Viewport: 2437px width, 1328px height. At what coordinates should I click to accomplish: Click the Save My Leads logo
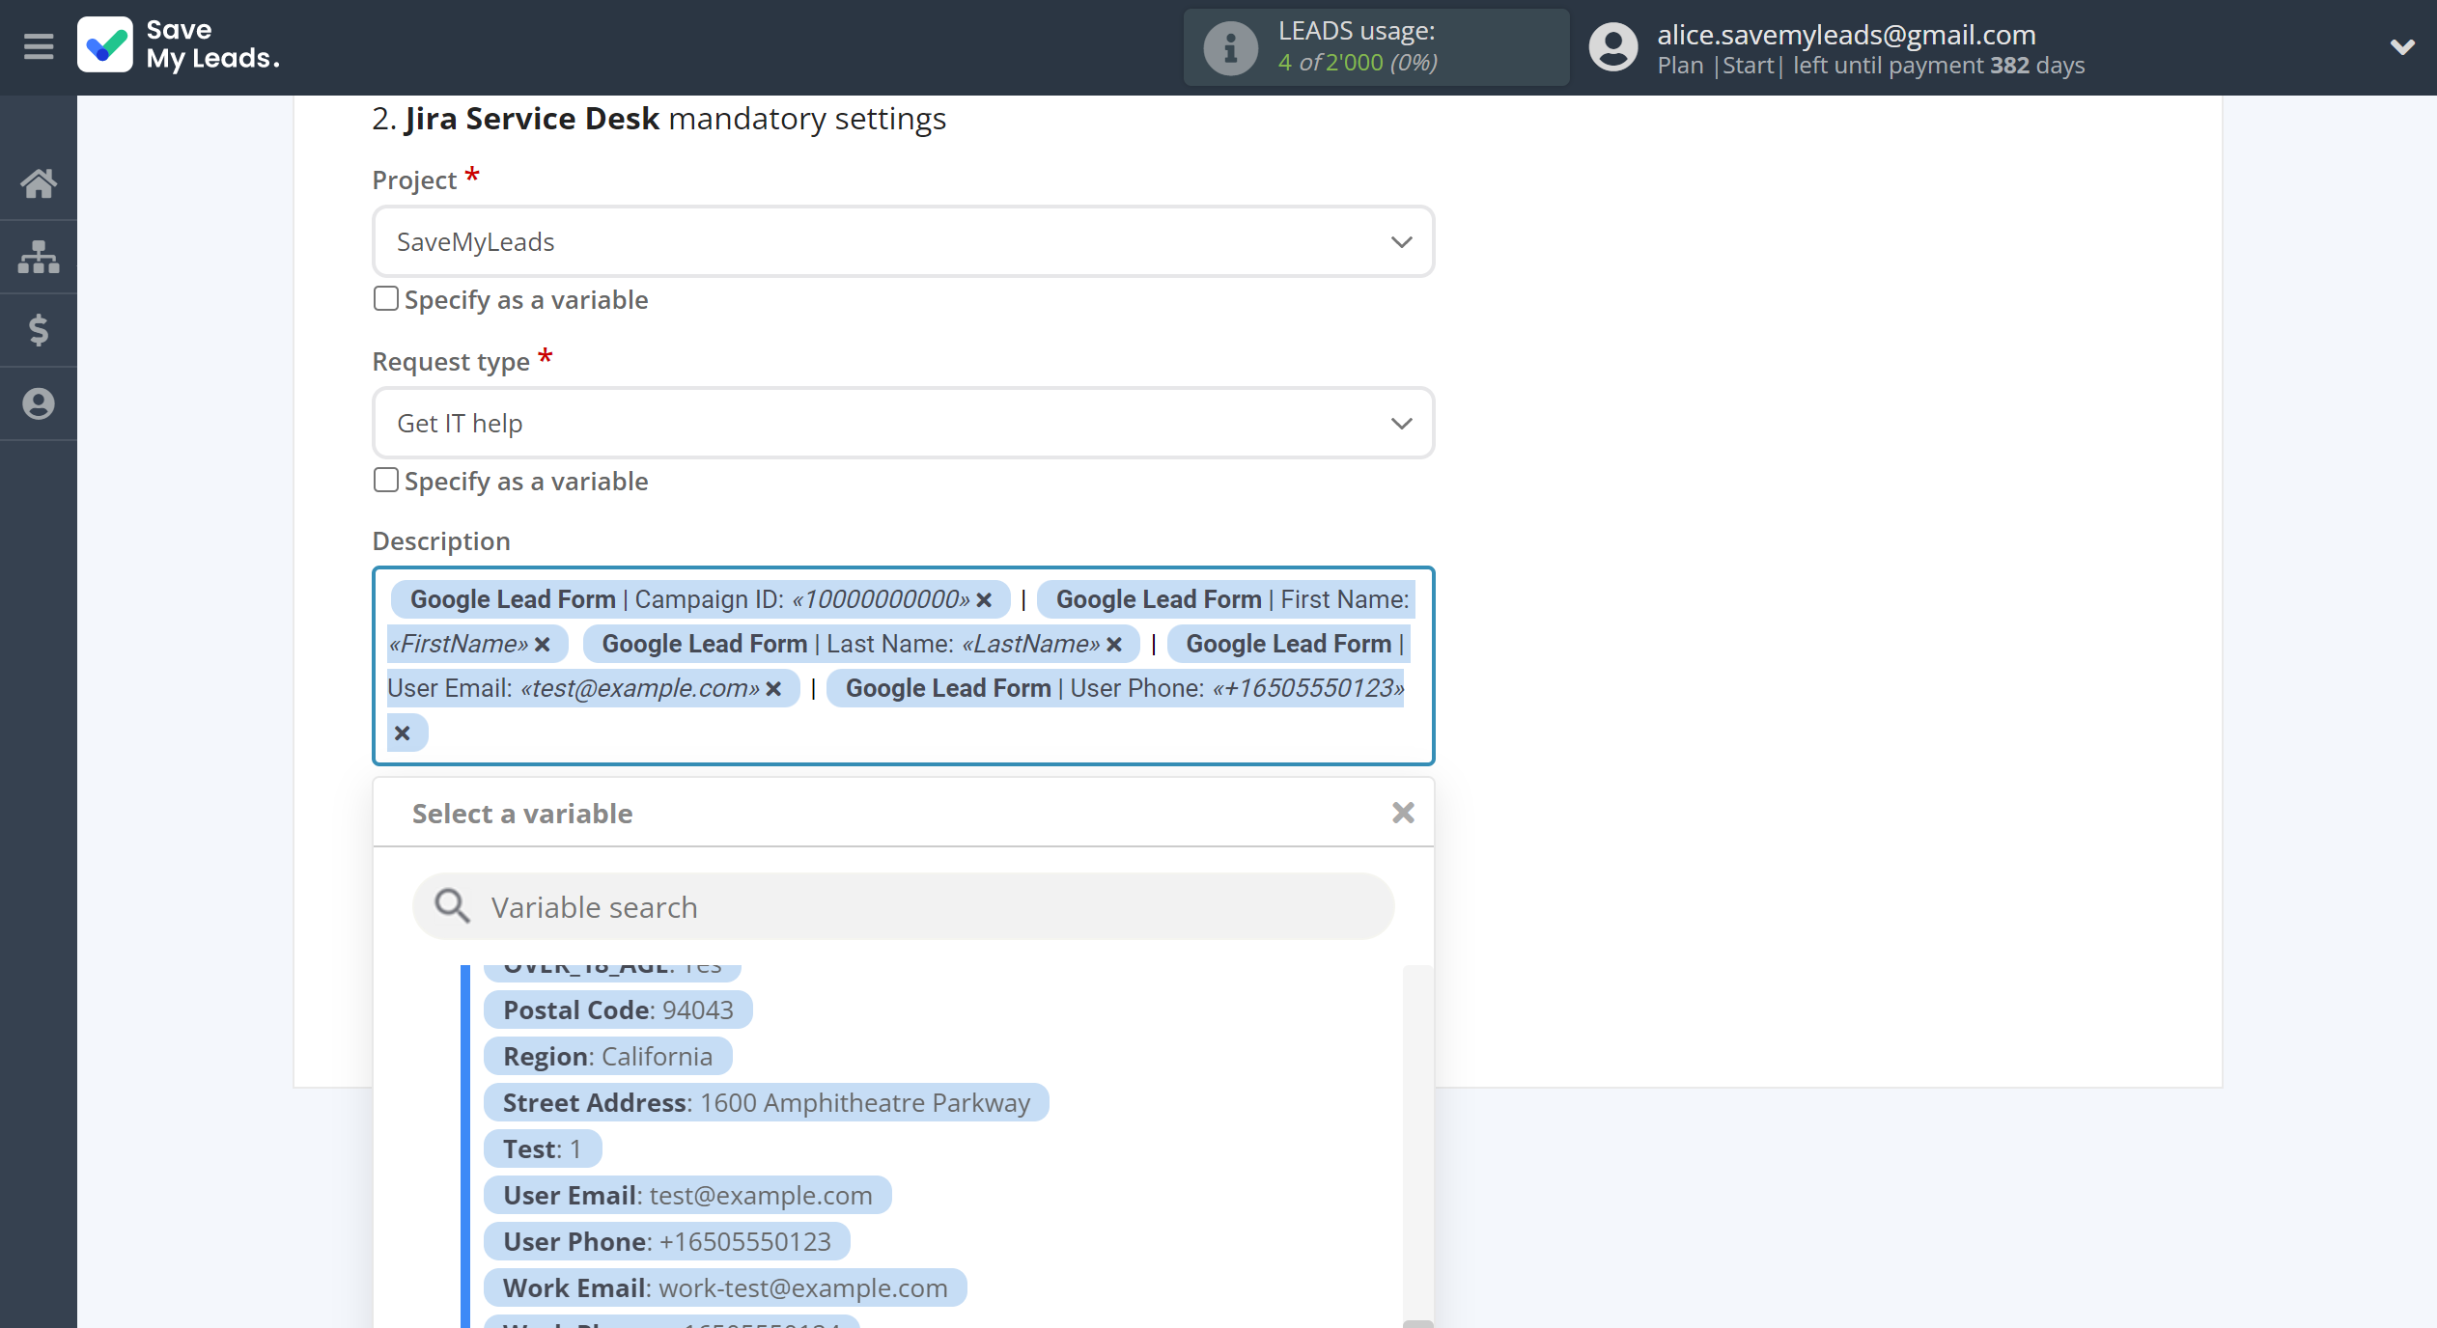click(x=180, y=45)
